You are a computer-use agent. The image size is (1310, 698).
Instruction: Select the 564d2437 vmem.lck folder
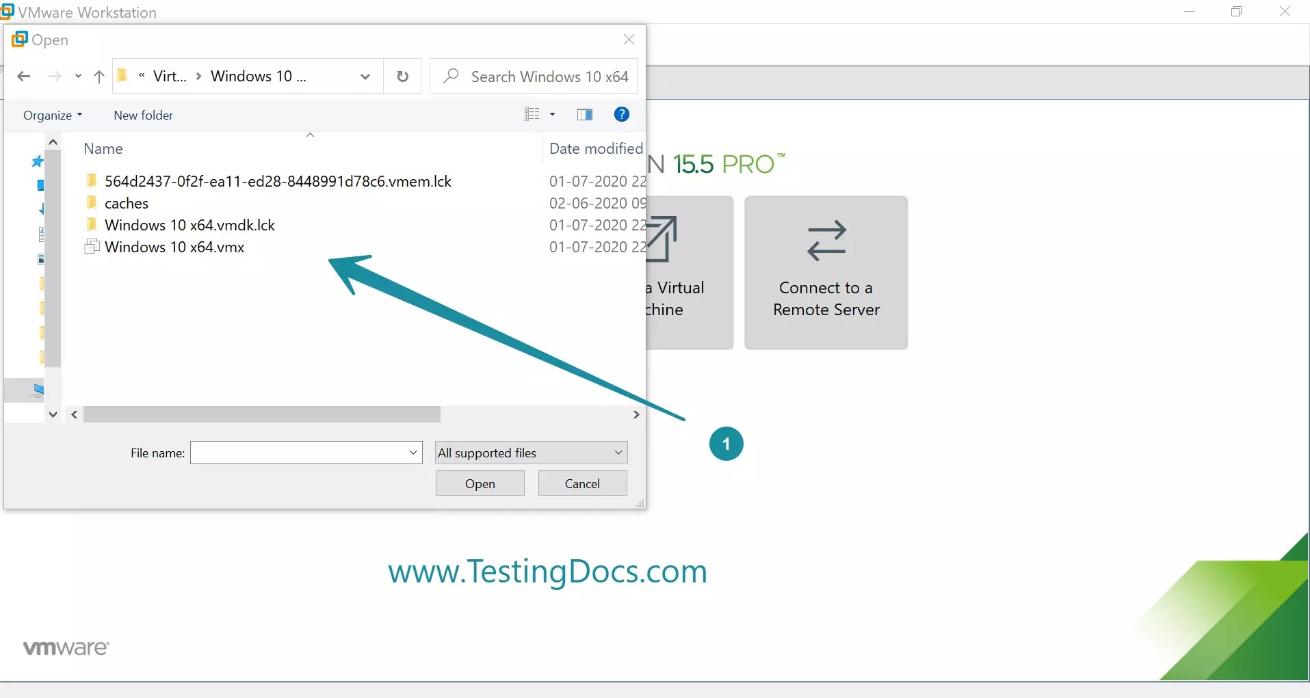point(278,182)
